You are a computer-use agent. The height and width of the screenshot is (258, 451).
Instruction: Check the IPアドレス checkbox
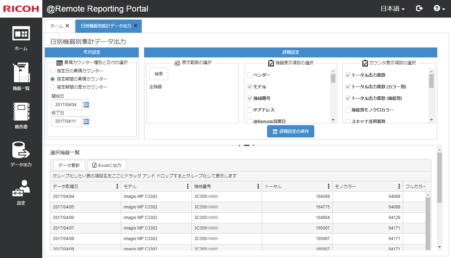pos(250,110)
